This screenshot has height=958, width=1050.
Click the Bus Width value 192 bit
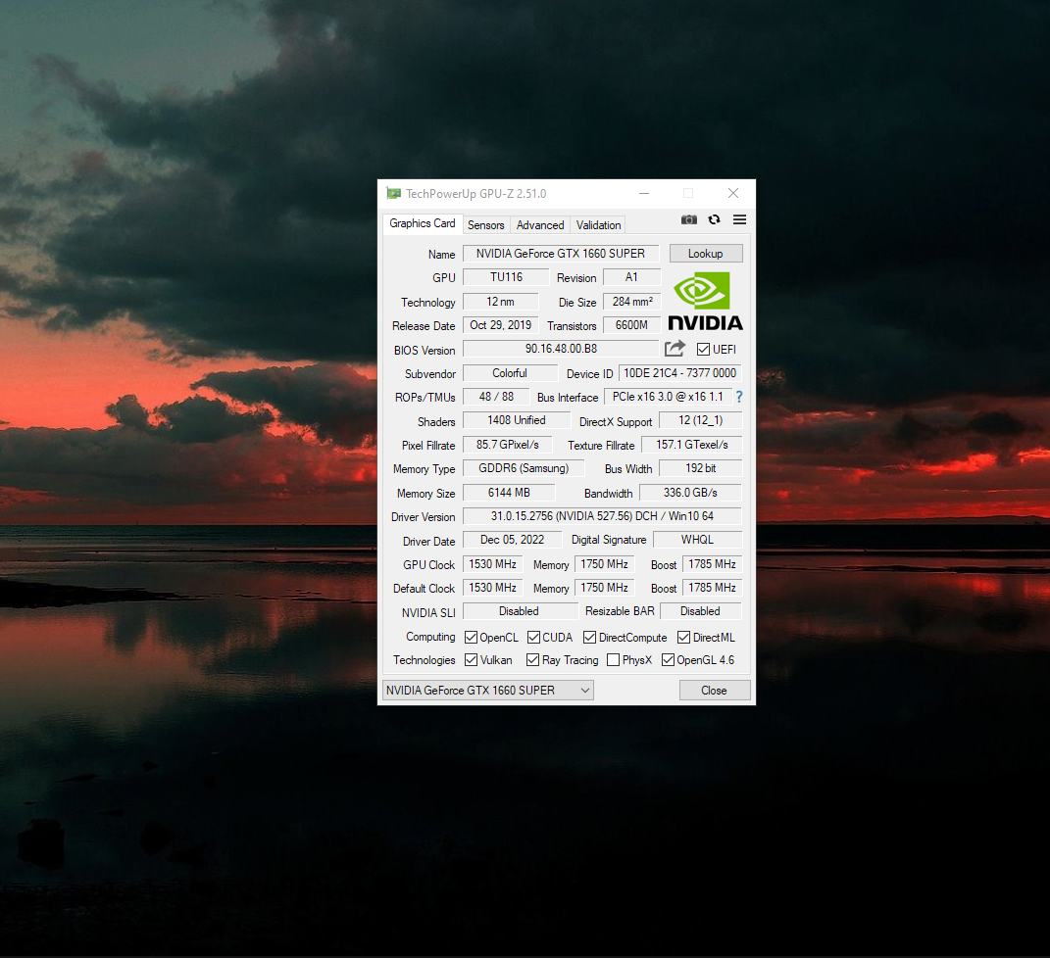click(x=700, y=468)
